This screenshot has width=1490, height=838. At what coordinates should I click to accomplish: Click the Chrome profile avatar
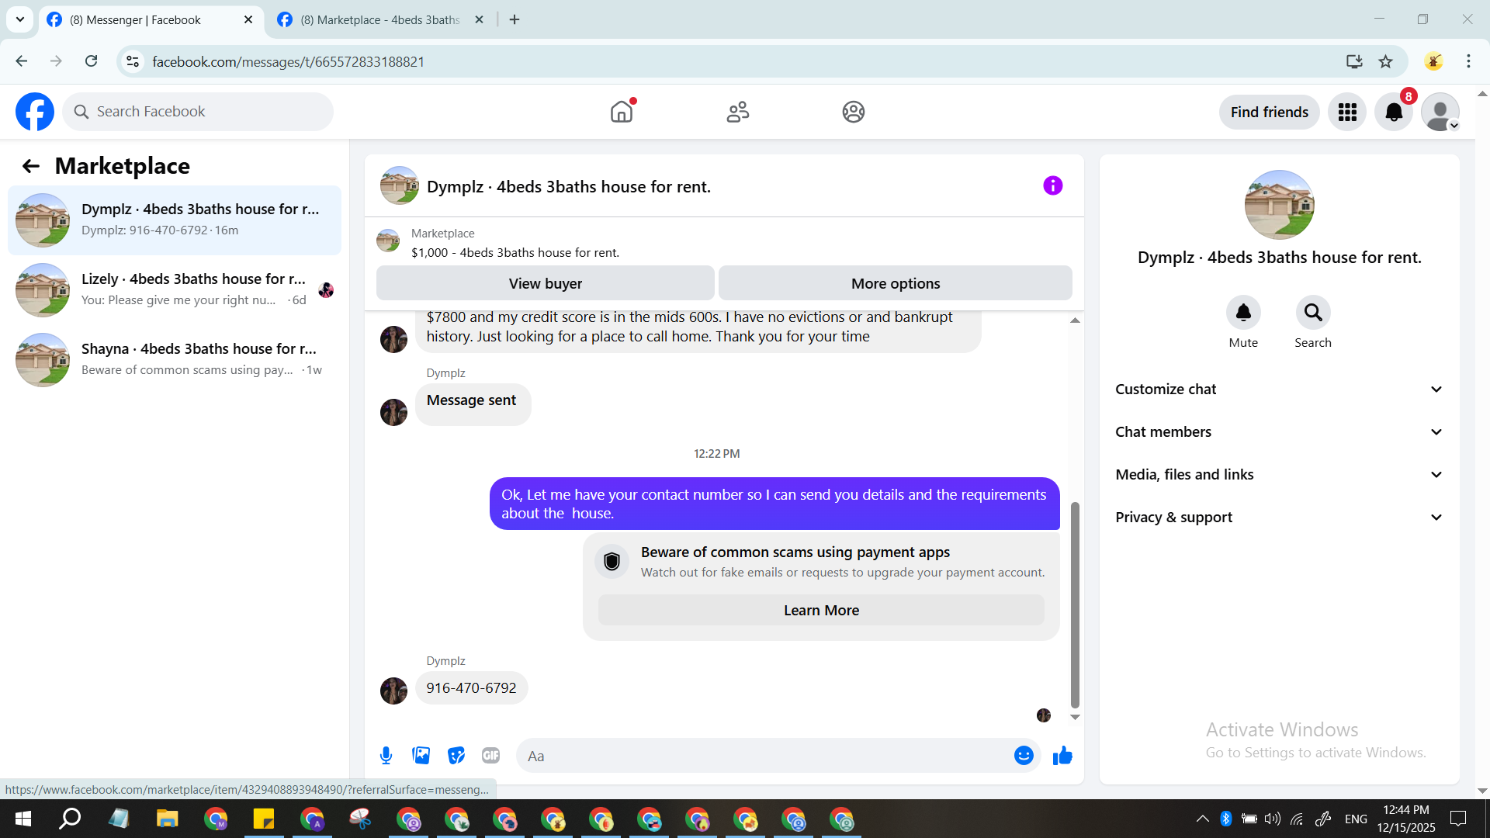(1433, 61)
